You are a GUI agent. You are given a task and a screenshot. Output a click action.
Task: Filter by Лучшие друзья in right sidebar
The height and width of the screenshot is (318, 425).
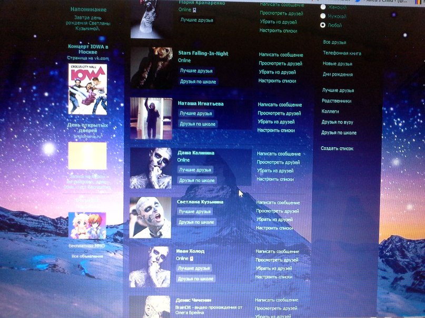click(338, 90)
